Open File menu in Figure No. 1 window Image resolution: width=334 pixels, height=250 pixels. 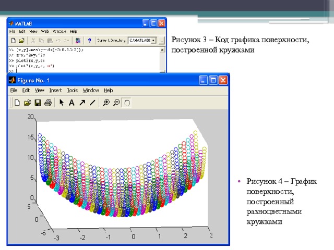click(14, 91)
